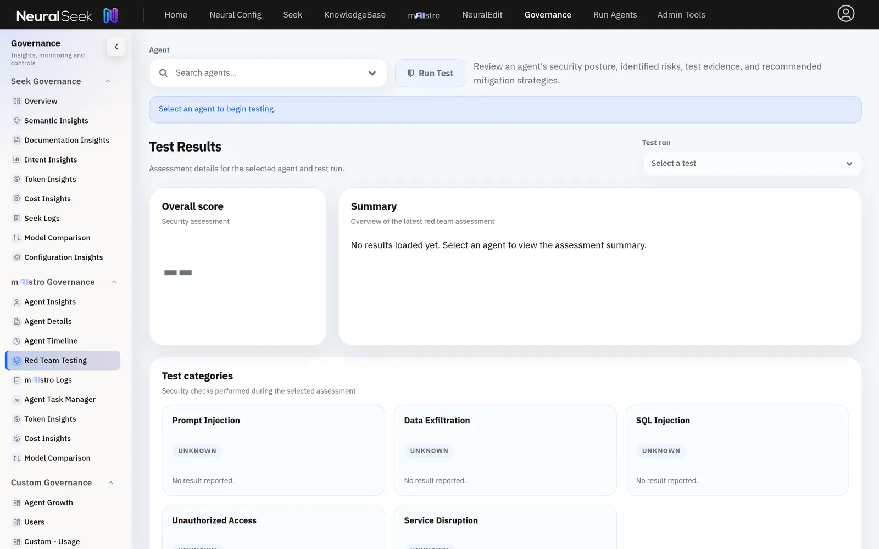The height and width of the screenshot is (549, 879).
Task: Open NeuralEdit in top navigation
Action: [x=482, y=15]
